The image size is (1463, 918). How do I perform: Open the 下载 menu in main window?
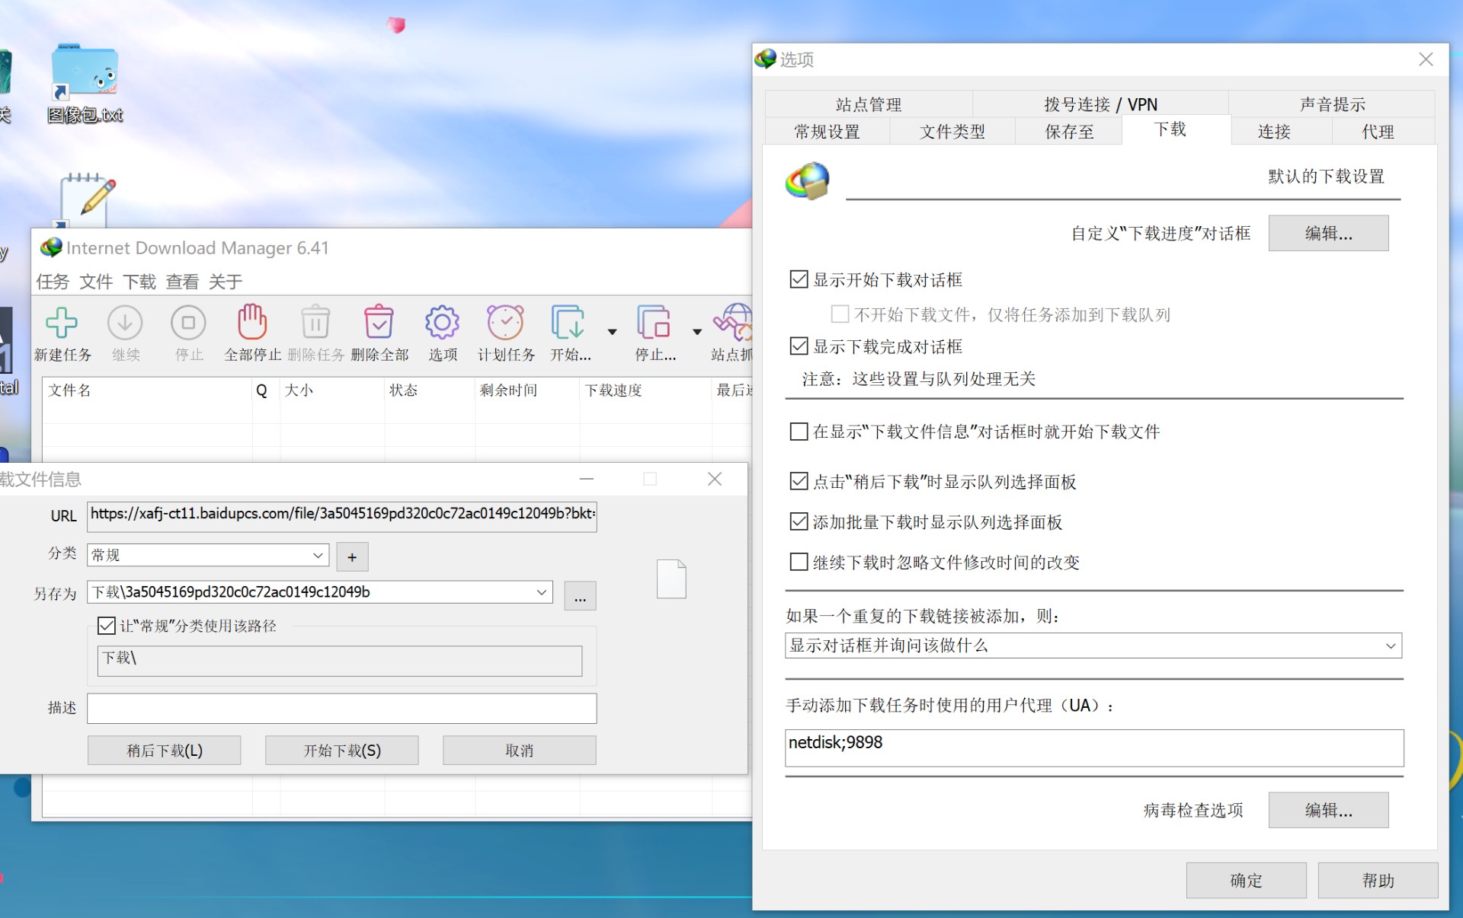coord(139,282)
